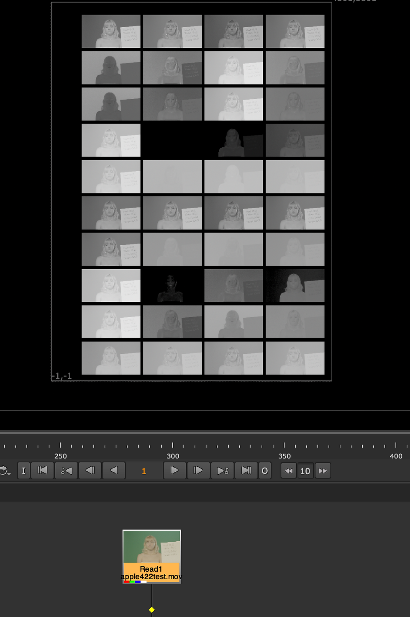Select the Read1 node thumbnail
410x617 pixels.
[152, 547]
